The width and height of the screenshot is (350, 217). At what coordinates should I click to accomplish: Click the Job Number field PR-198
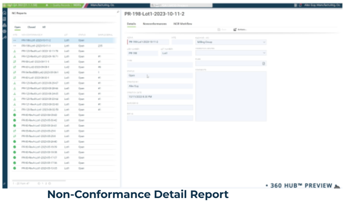tap(143, 53)
